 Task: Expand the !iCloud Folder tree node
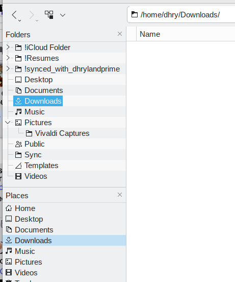click(8, 48)
